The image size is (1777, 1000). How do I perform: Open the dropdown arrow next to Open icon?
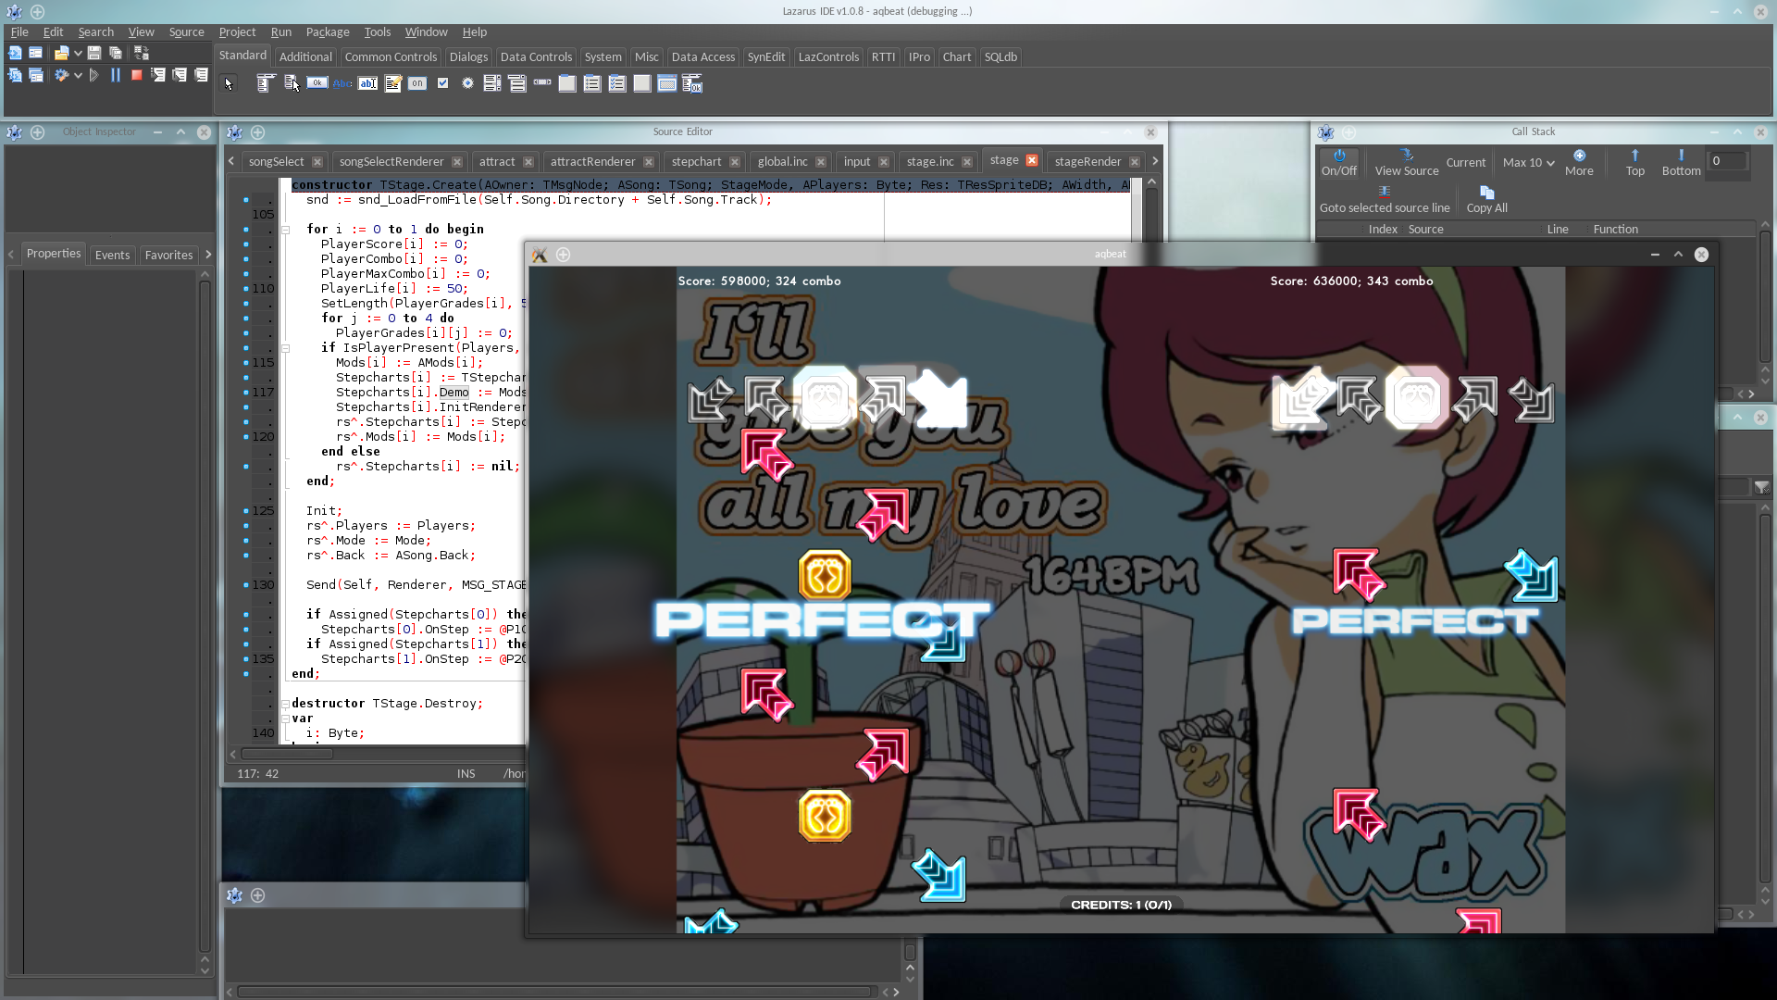coord(78,53)
